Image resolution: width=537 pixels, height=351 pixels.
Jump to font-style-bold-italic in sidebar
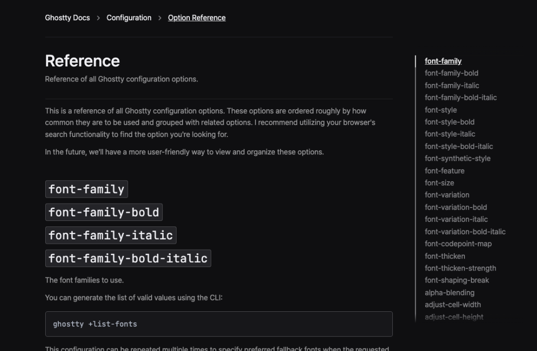[459, 146]
